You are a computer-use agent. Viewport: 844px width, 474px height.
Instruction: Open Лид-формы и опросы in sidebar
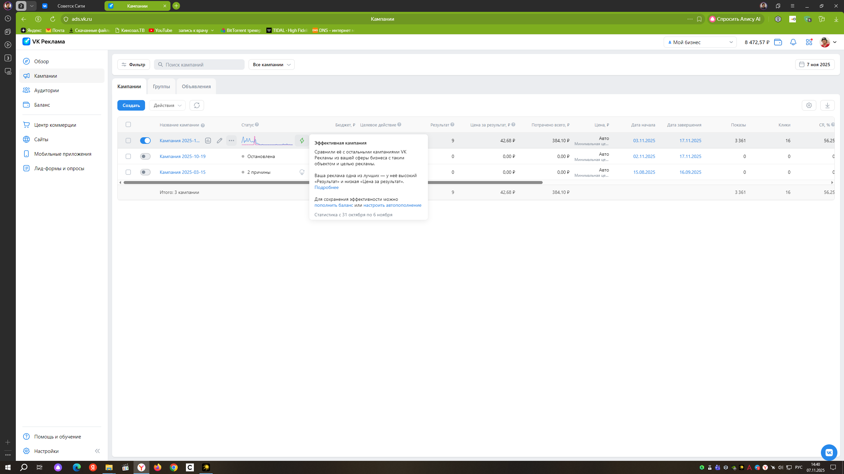pos(62,168)
